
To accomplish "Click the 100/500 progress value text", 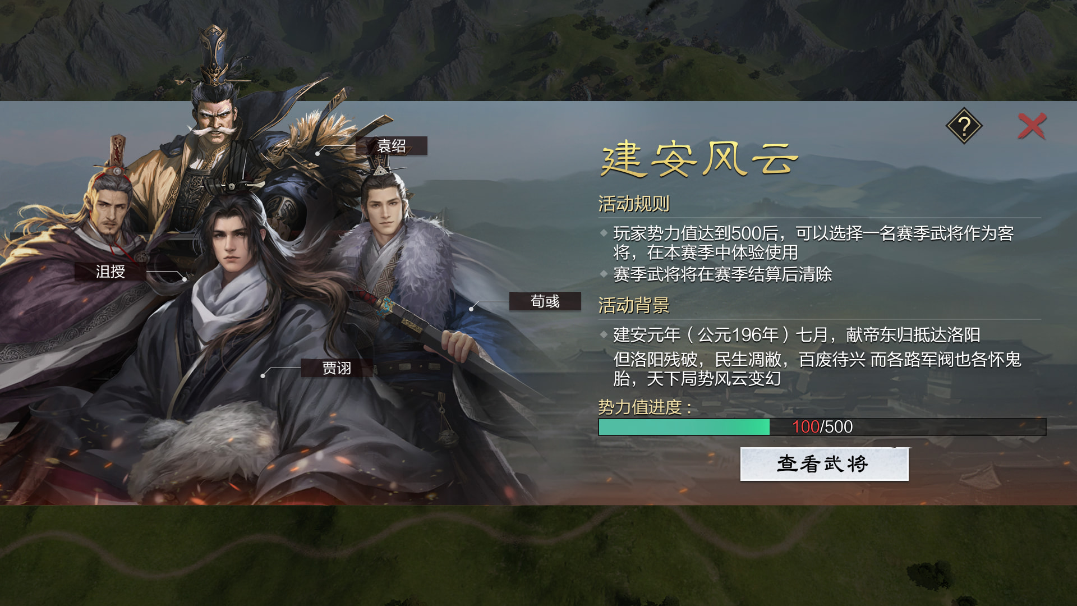I will point(822,427).
